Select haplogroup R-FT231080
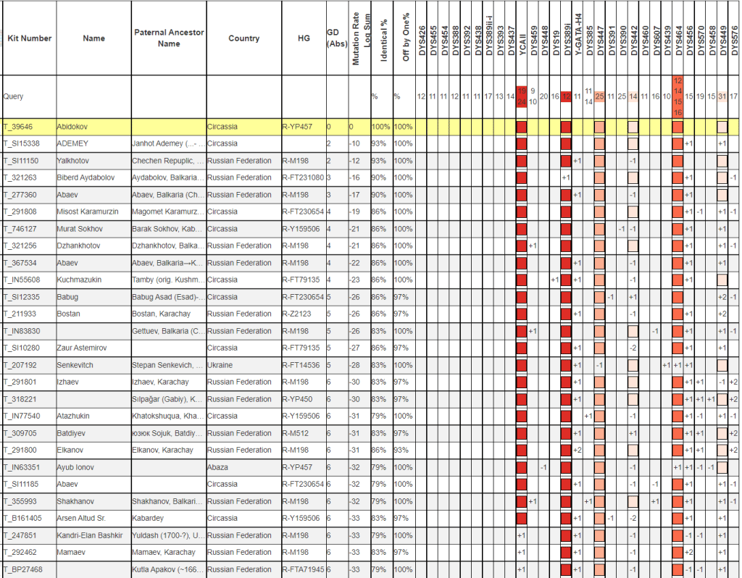 tap(303, 177)
